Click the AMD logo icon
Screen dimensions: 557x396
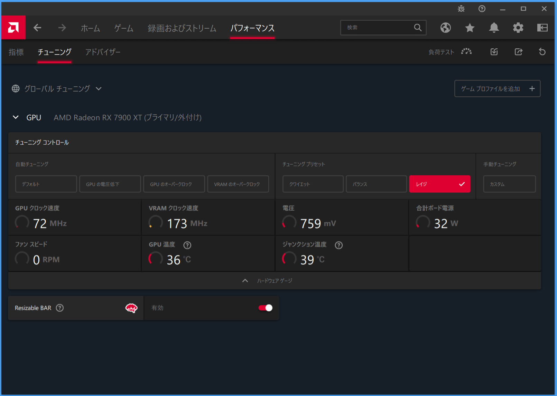(13, 27)
